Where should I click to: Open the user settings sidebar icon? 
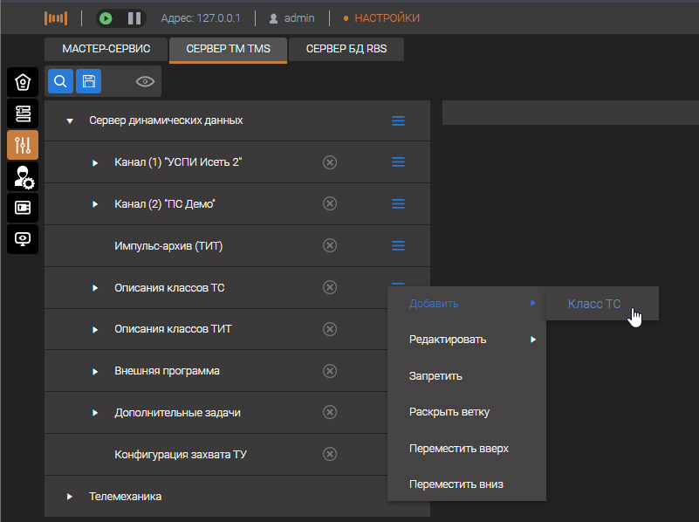click(23, 176)
